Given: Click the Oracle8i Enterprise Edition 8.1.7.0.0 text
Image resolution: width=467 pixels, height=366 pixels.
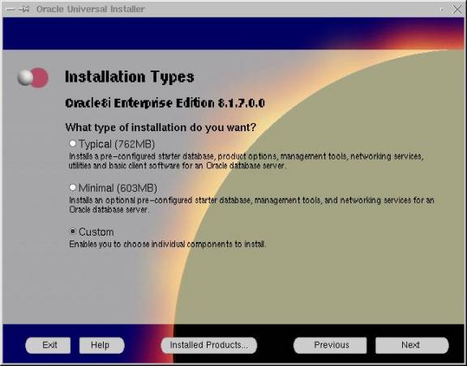Looking at the screenshot, I should click(x=165, y=103).
